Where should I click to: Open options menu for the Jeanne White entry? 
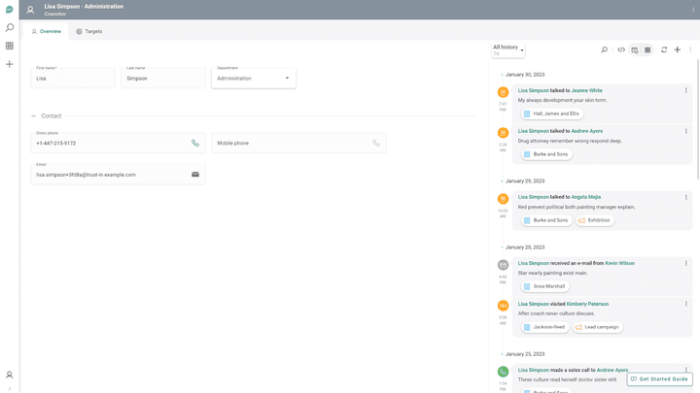[686, 90]
